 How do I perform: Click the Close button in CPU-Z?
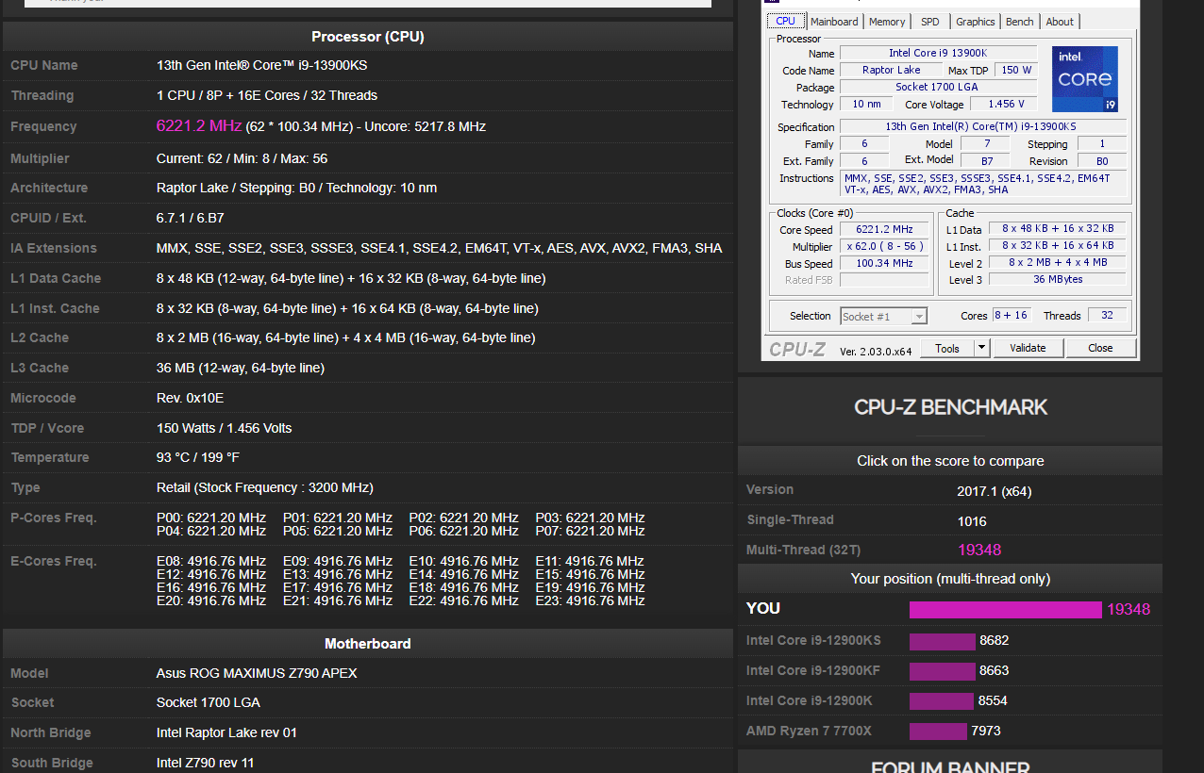pyautogui.click(x=1100, y=348)
